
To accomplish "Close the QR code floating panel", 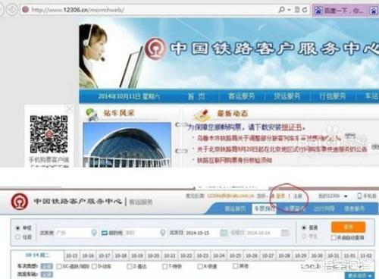I will pos(69,109).
